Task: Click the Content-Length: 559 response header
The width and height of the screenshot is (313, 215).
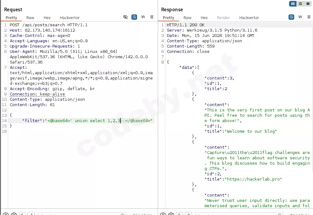Action: 191,46
